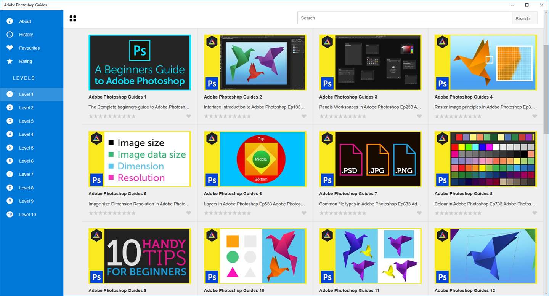Open the raster pixel grid thumbnail of Guides 4
The image size is (549, 296).
pos(486,62)
